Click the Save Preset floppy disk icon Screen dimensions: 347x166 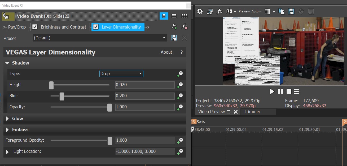(x=174, y=38)
